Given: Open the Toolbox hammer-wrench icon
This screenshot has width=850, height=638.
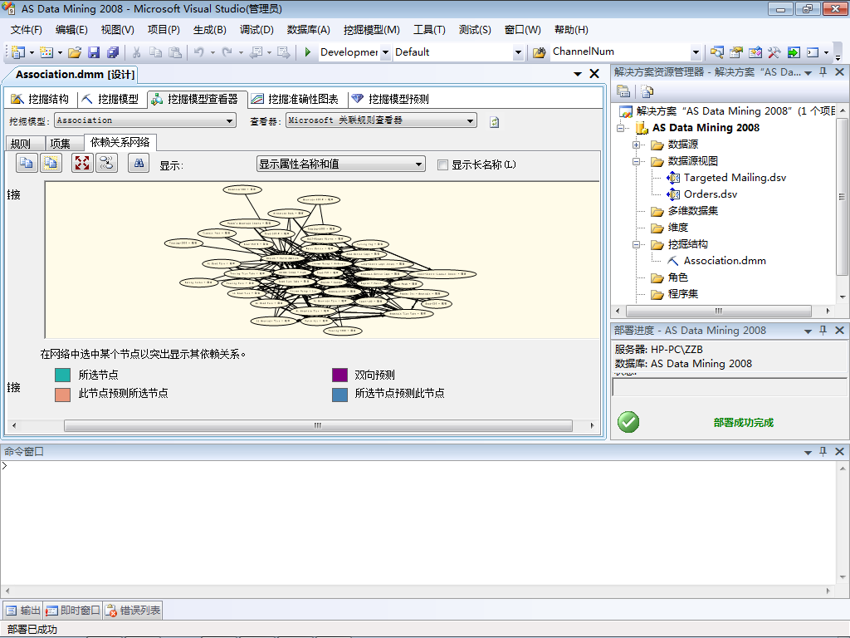Looking at the screenshot, I should click(774, 52).
